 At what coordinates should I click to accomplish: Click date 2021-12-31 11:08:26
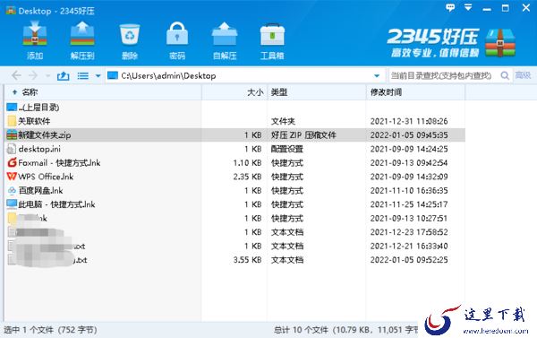point(409,121)
